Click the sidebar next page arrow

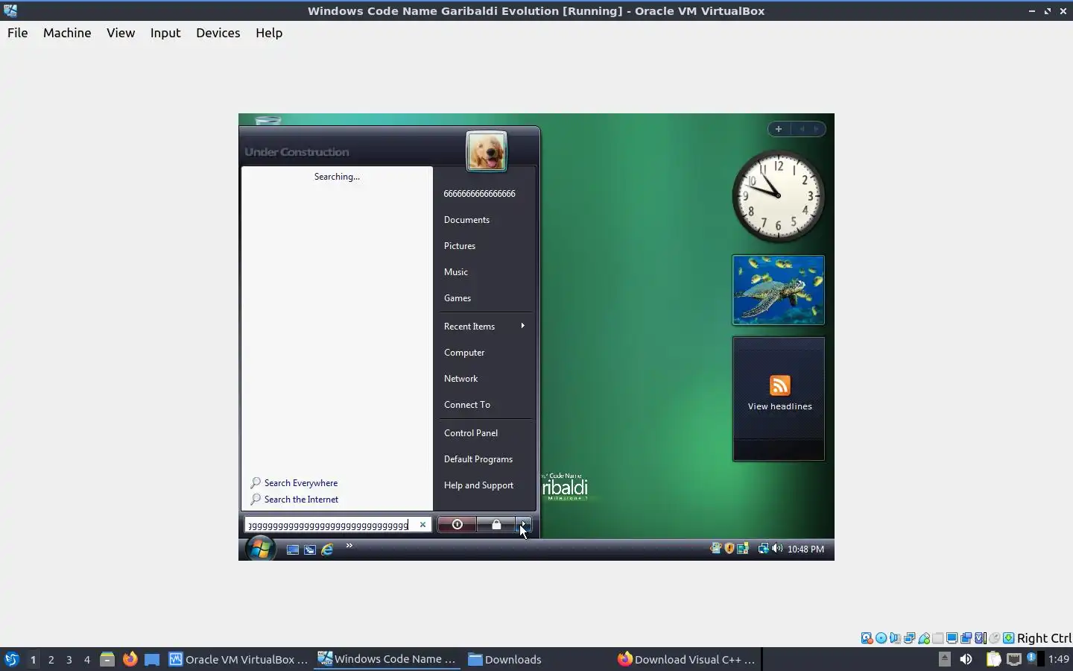click(817, 129)
